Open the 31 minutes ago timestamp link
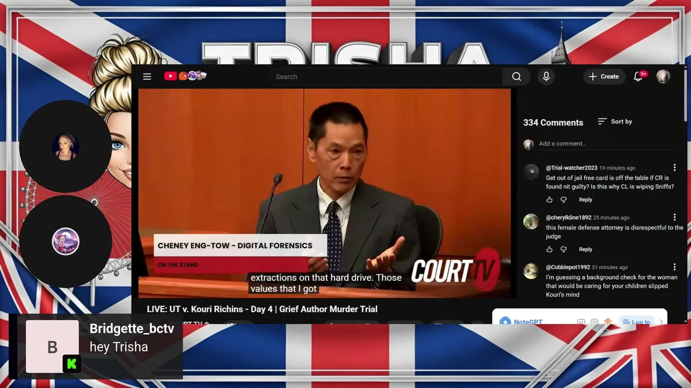The image size is (691, 388). [609, 267]
